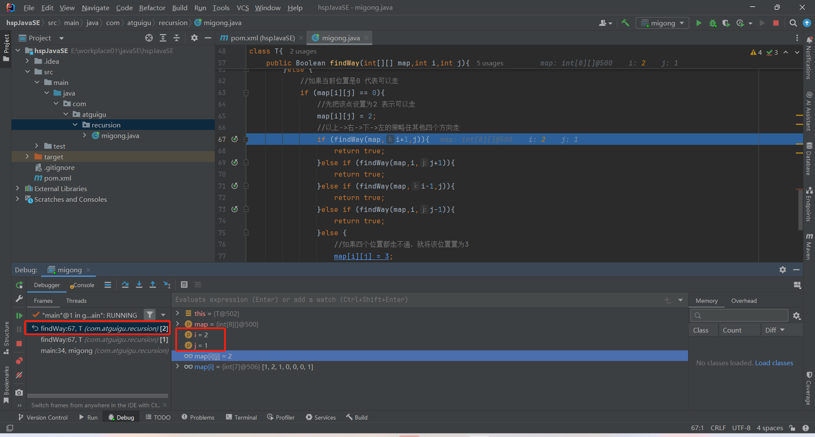Resume the program in the debug sidebar
815x437 pixels.
coord(19,316)
